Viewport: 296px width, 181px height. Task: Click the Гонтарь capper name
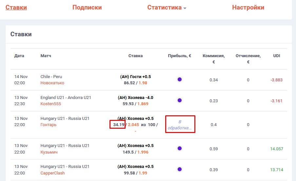[49, 125]
